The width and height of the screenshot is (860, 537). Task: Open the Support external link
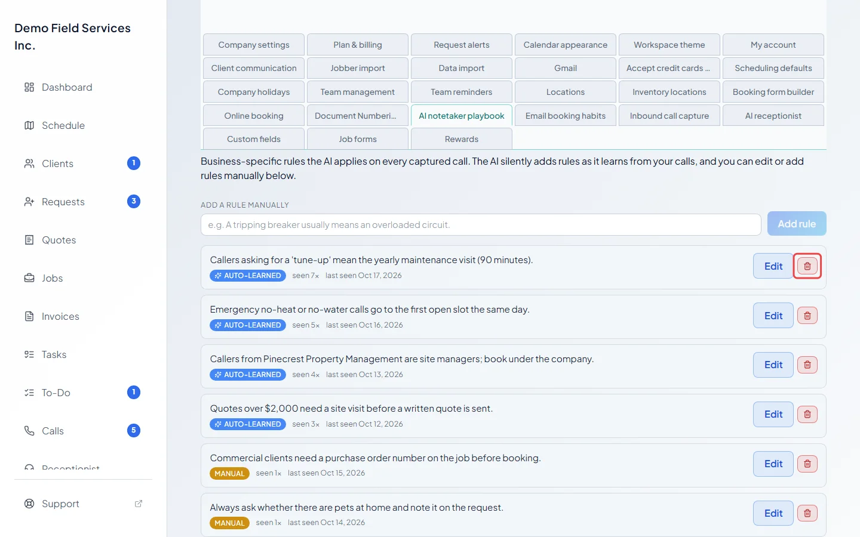pyautogui.click(x=83, y=504)
